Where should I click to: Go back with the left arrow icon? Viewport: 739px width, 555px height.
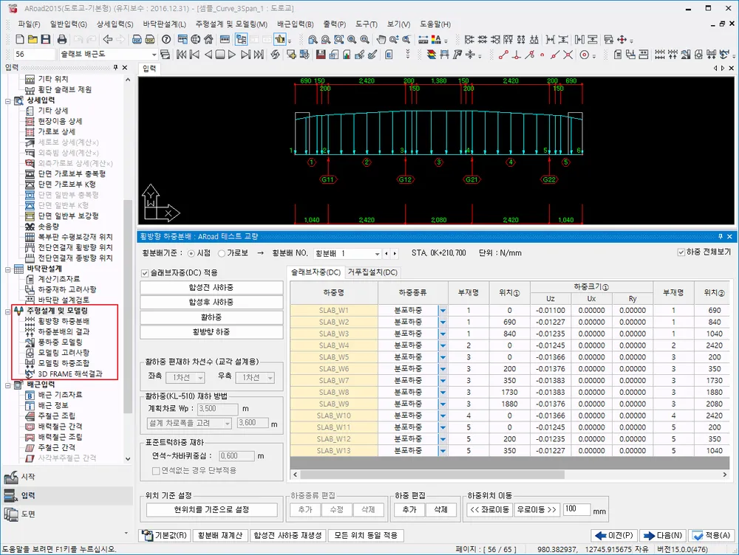point(108,40)
